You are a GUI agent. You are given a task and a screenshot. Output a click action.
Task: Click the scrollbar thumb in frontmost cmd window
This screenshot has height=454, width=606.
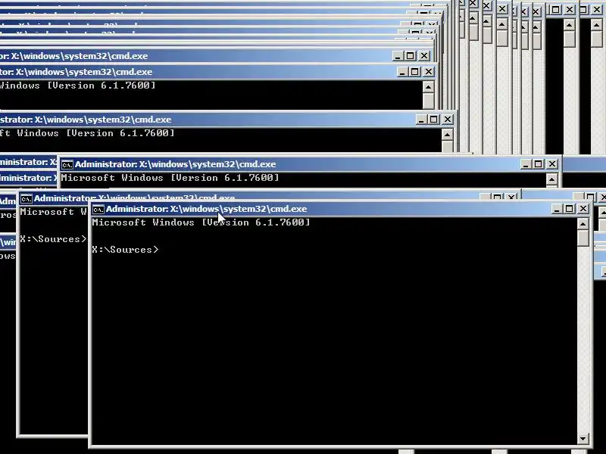[x=583, y=238]
